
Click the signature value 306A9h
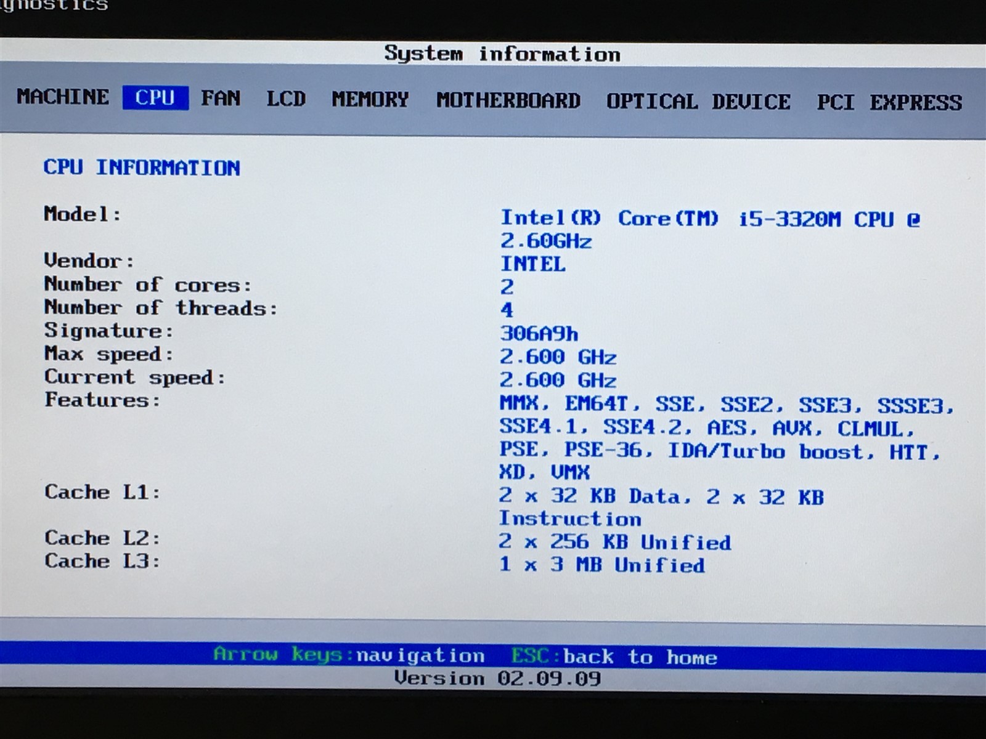point(539,334)
